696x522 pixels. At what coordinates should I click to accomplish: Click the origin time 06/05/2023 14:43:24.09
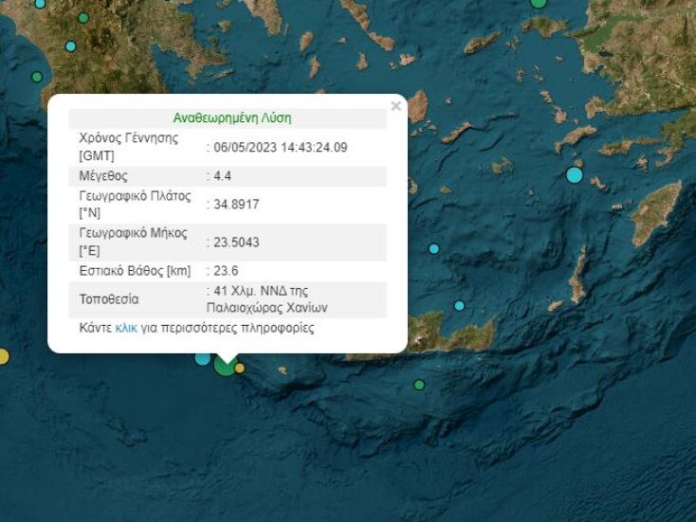click(281, 147)
